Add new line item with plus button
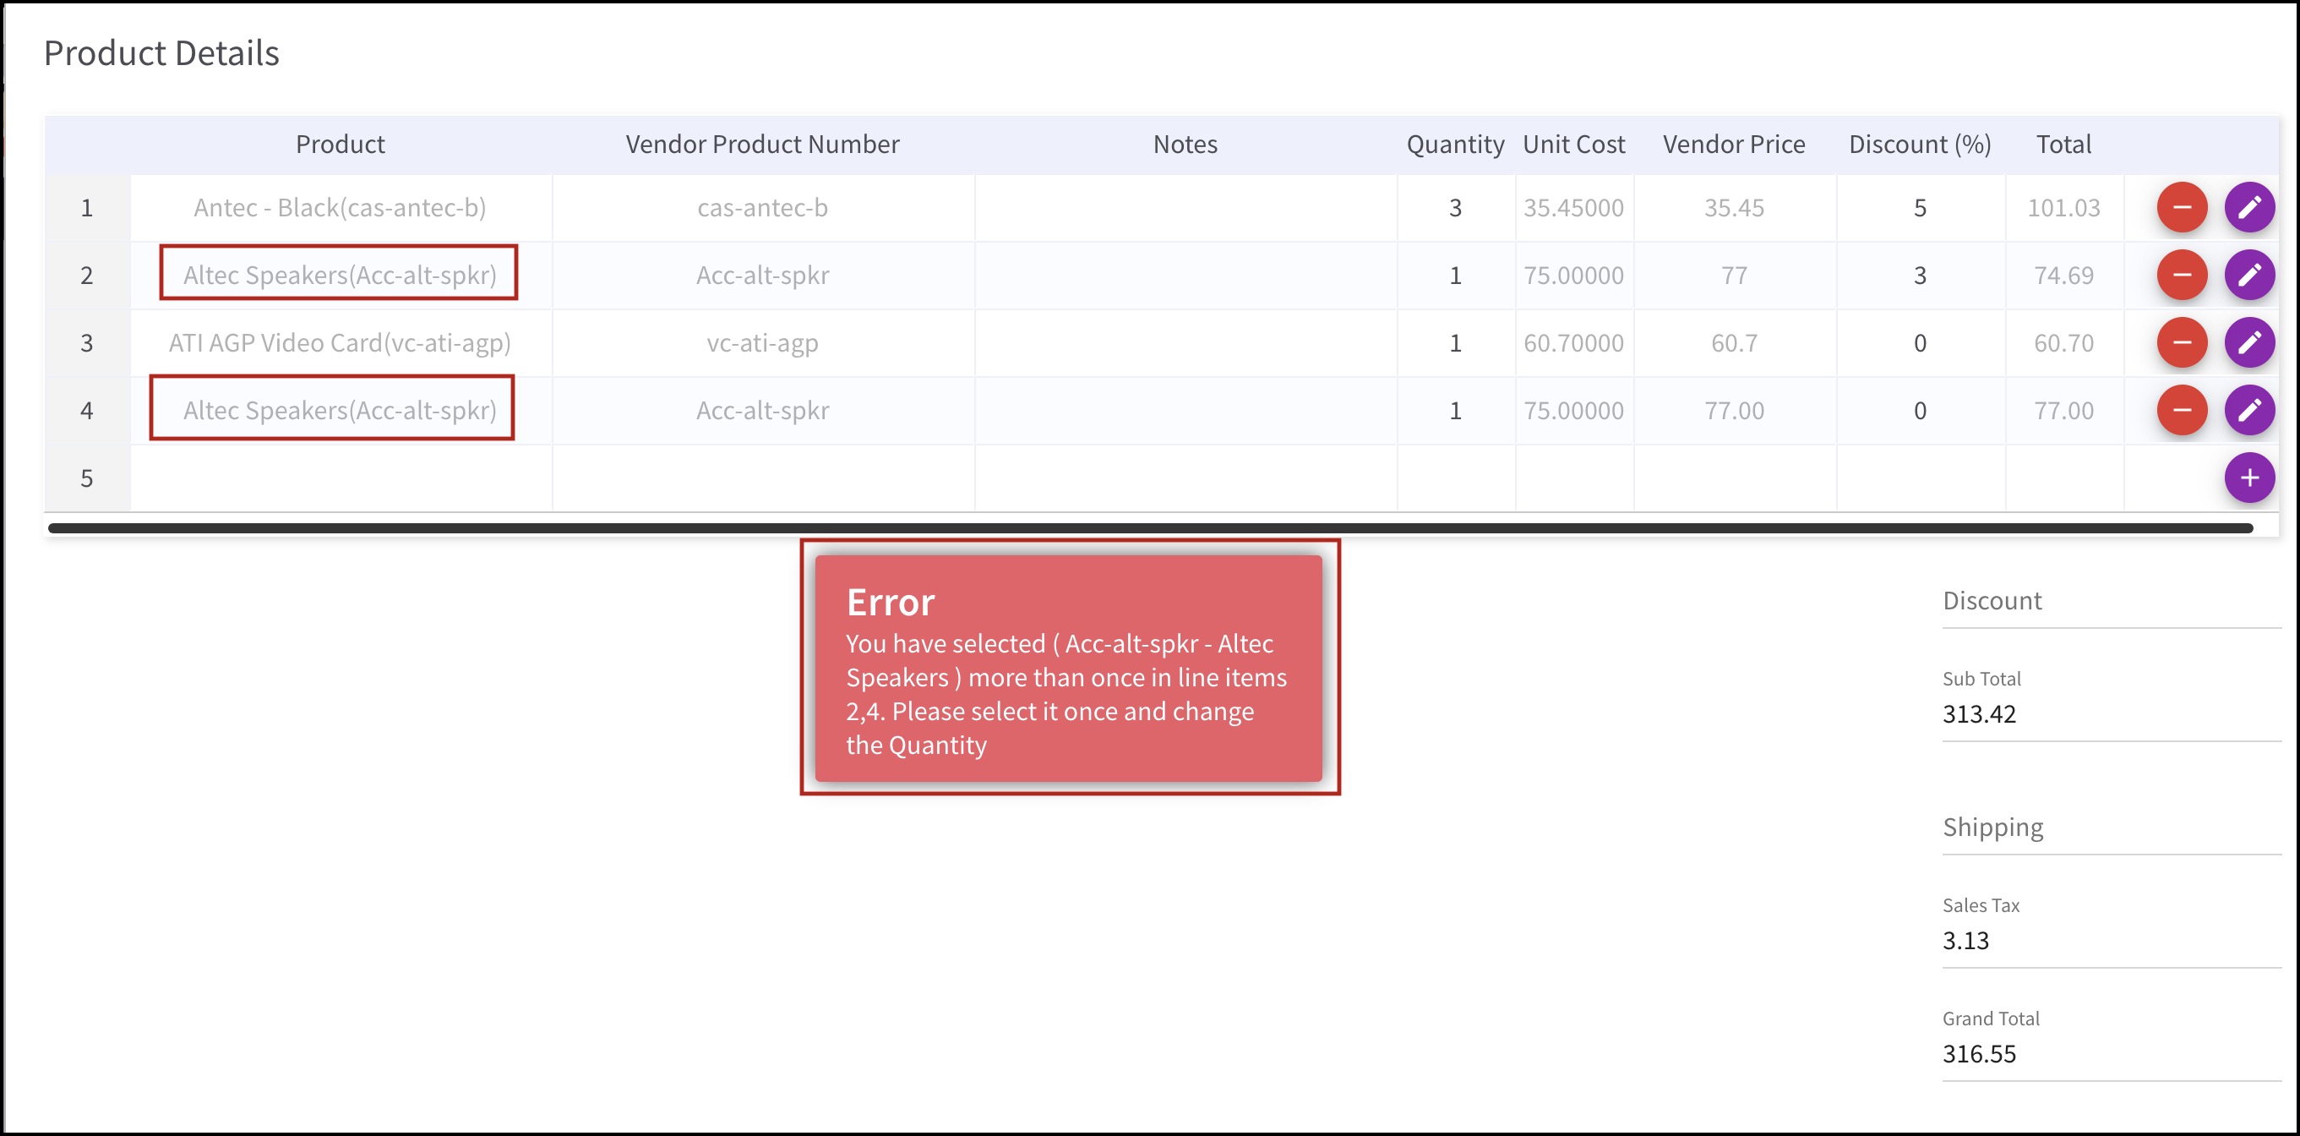This screenshot has width=2300, height=1136. (x=2248, y=478)
